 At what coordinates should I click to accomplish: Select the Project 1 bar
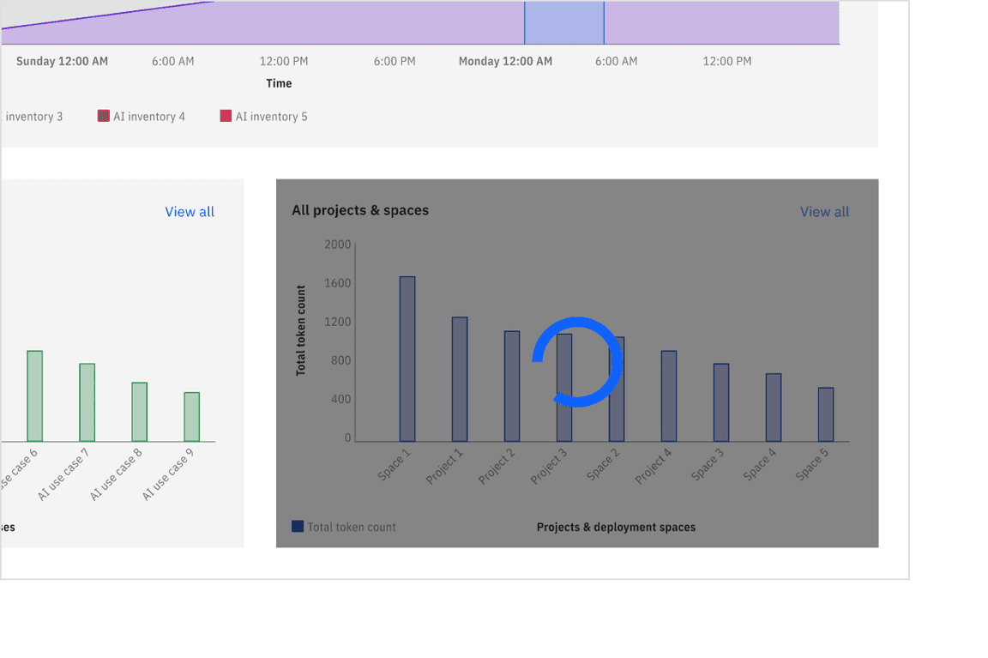click(x=460, y=379)
